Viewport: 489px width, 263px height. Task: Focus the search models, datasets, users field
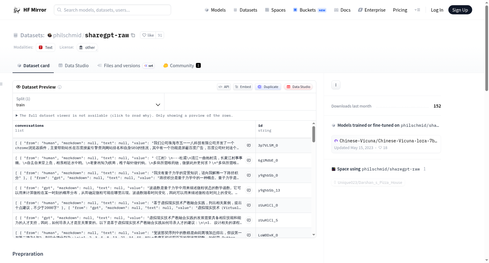[112, 10]
